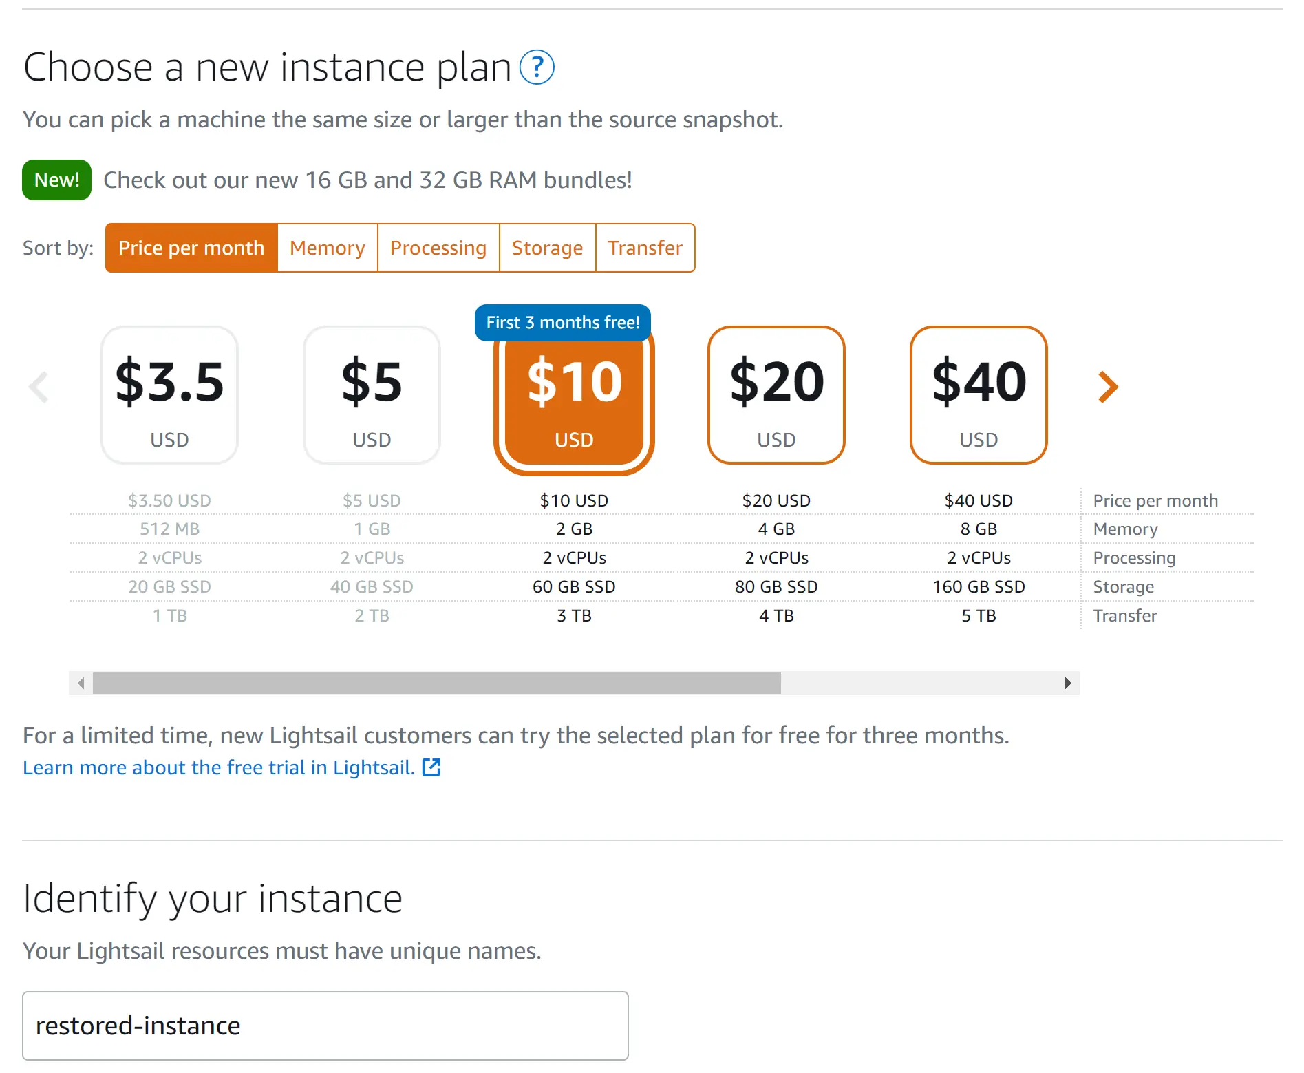Sort plans by Transfer

pyautogui.click(x=645, y=248)
